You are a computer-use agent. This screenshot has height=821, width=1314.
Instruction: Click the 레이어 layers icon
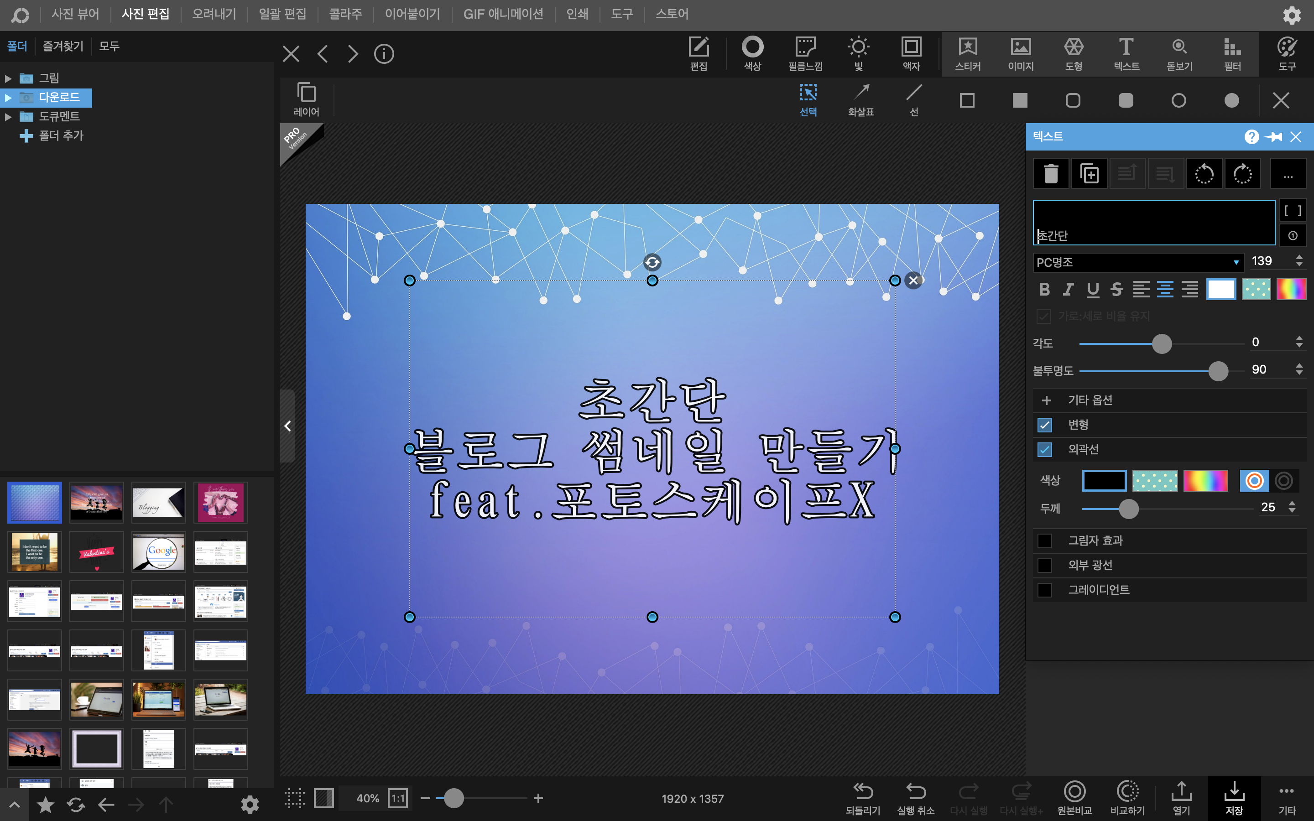click(x=306, y=99)
